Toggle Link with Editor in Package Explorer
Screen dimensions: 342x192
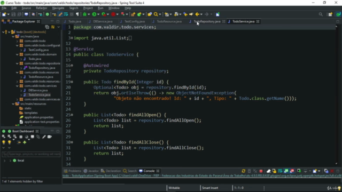(x=53, y=27)
